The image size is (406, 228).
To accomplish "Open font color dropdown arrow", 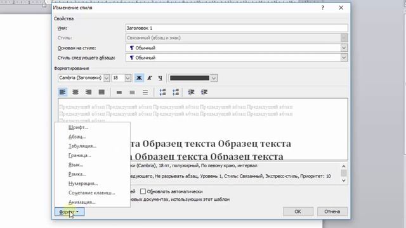I will pos(214,78).
